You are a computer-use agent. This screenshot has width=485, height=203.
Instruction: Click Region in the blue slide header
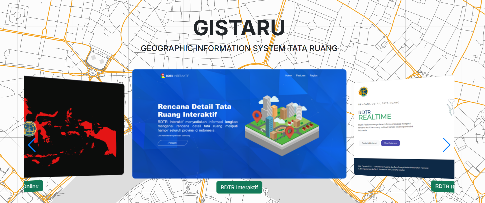[x=314, y=76]
